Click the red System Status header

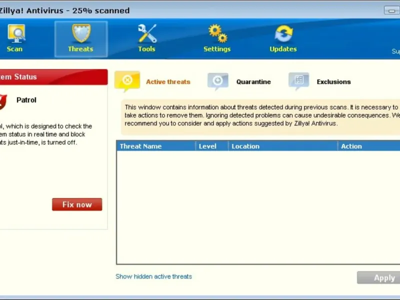[x=53, y=77]
